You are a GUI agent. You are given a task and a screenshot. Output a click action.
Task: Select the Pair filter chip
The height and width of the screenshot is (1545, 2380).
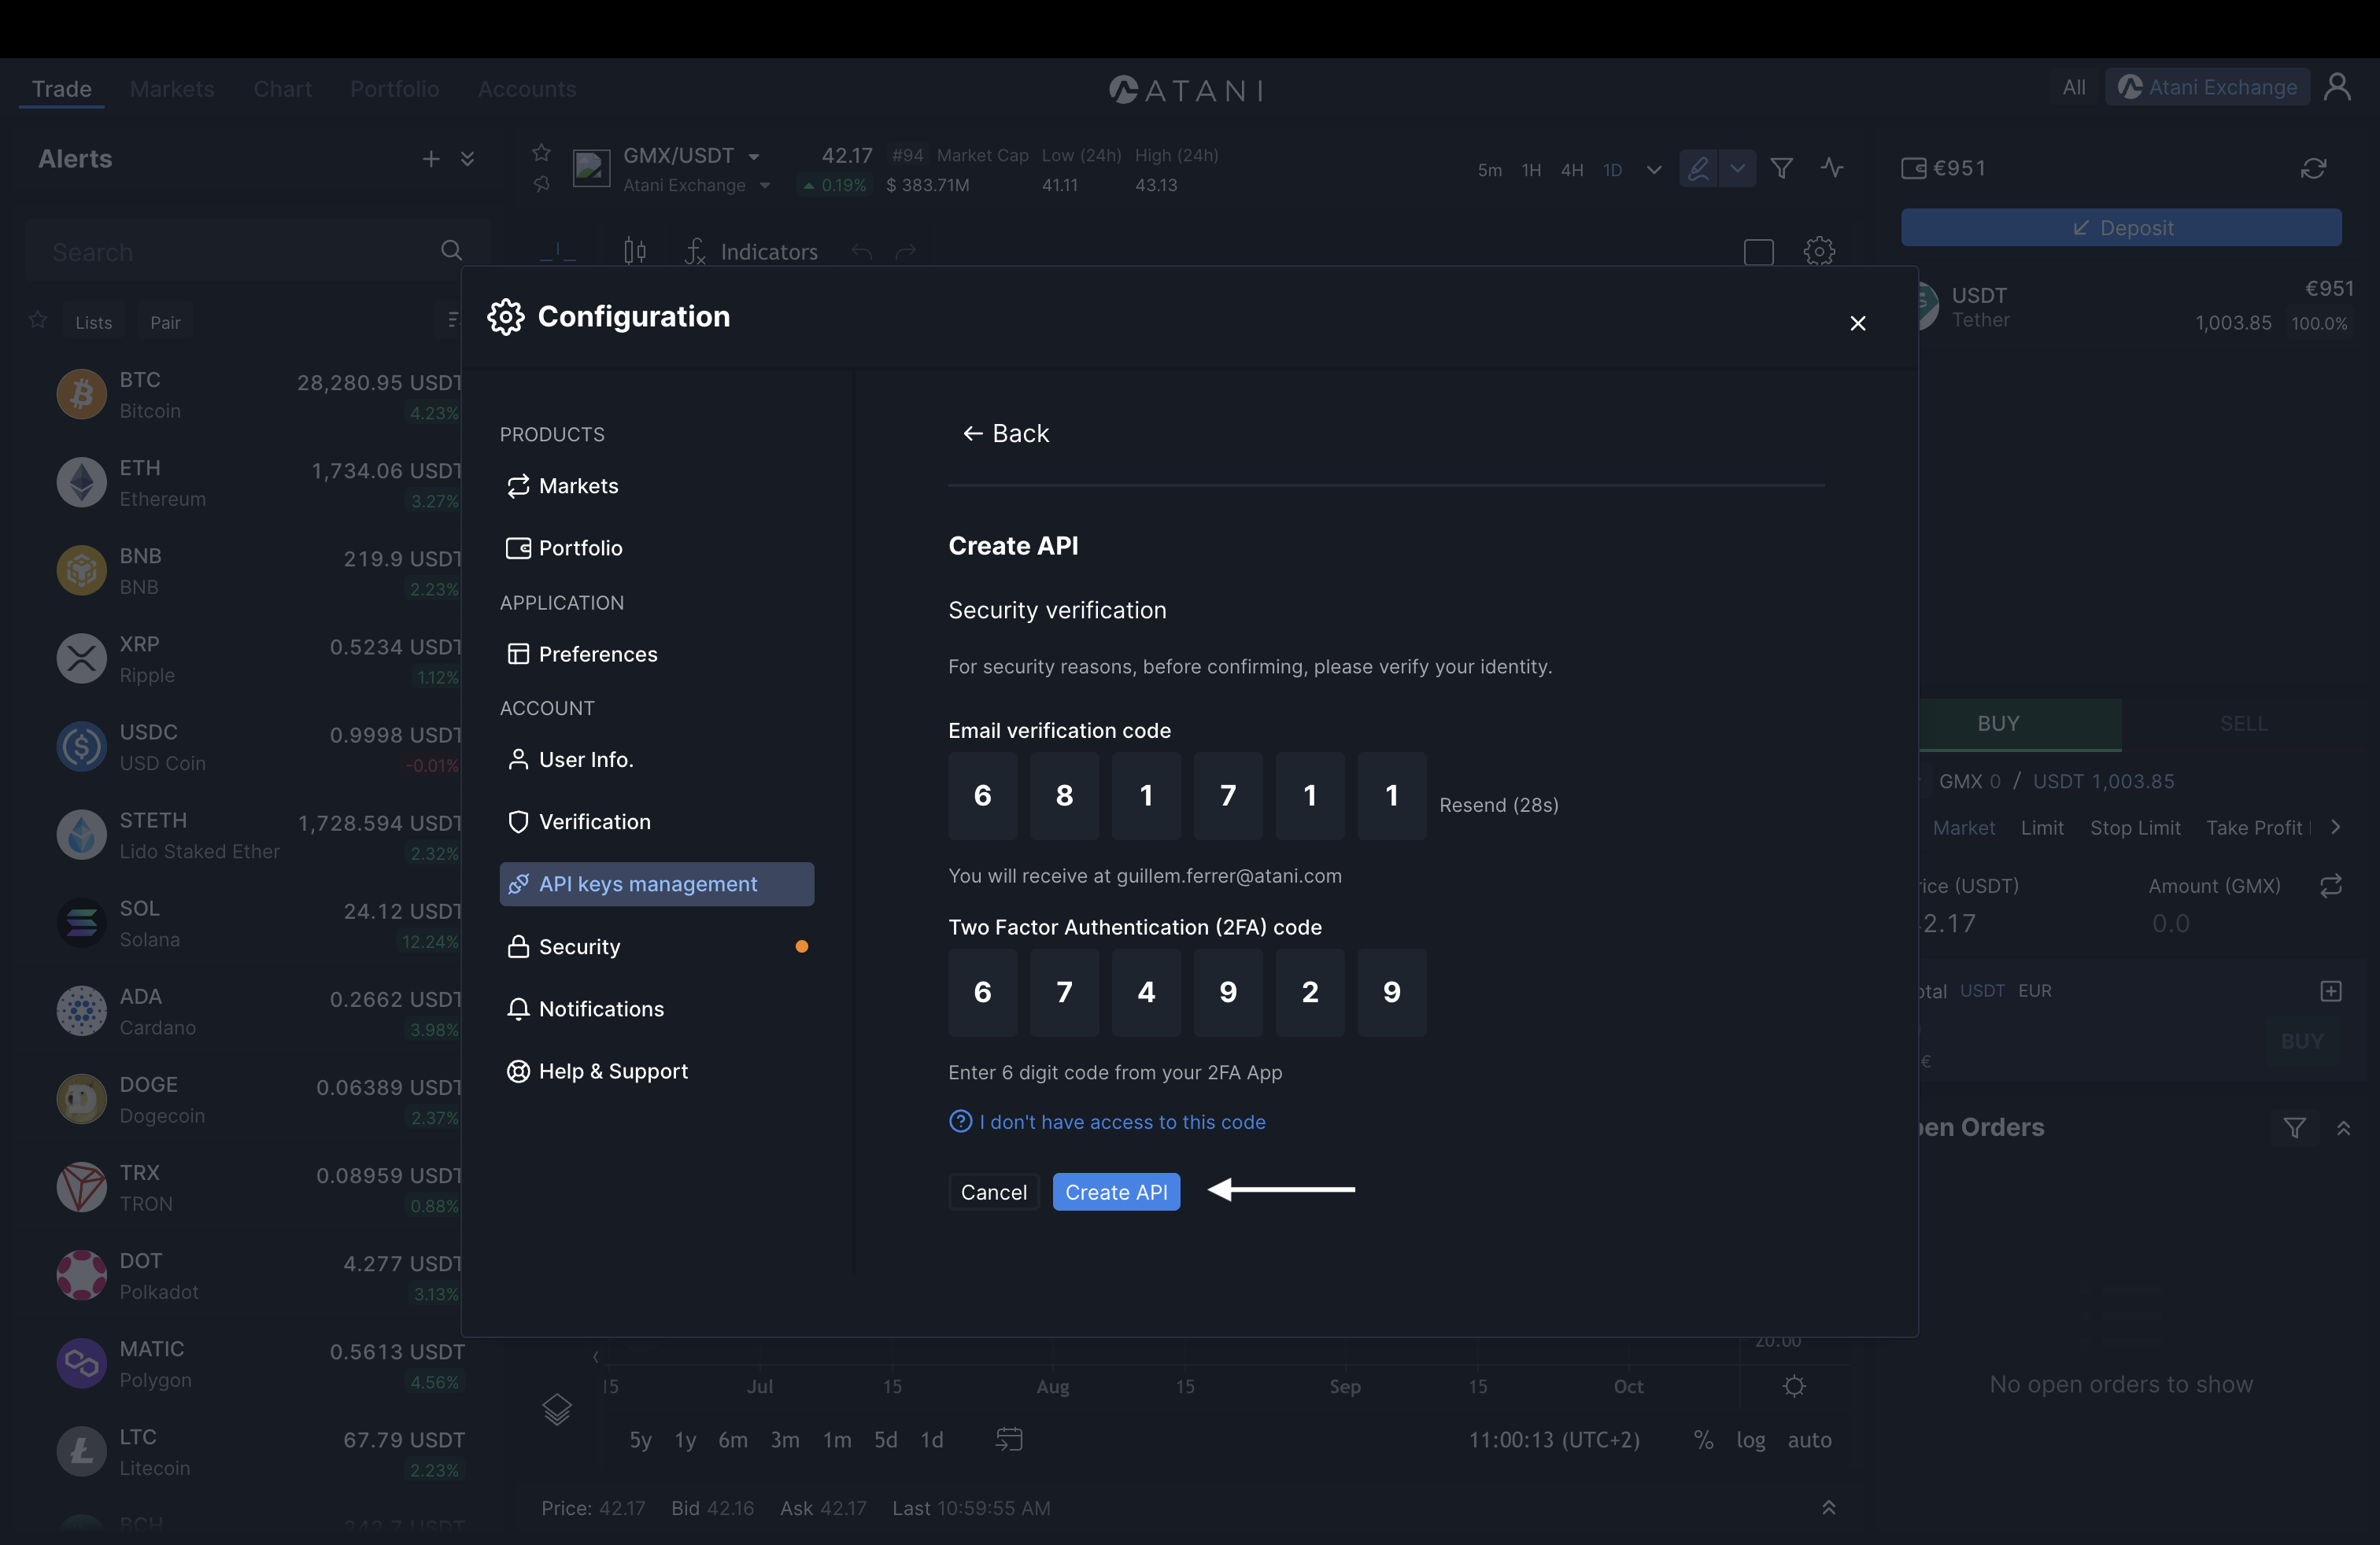click(x=165, y=322)
